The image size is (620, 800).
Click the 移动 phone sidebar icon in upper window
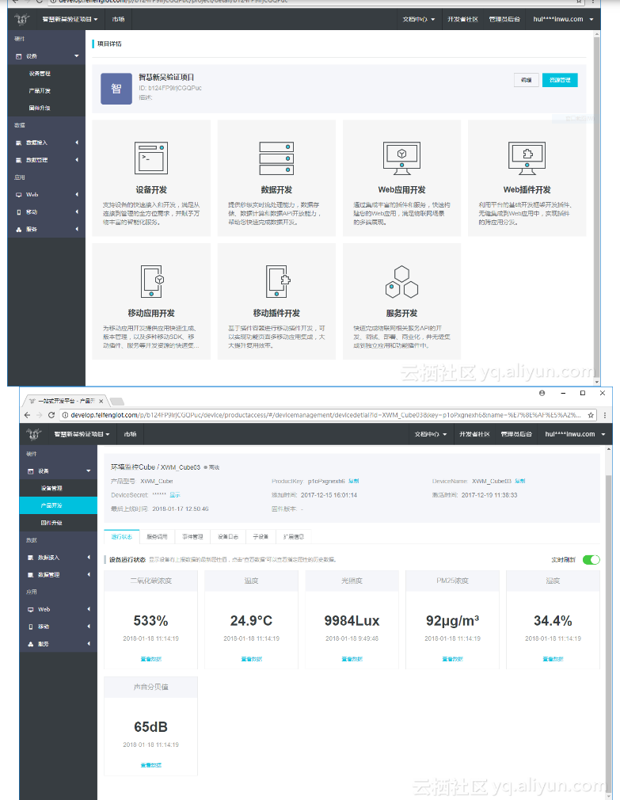[19, 212]
